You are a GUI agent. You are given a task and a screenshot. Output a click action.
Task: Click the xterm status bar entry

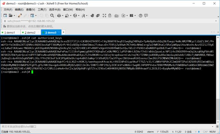[x=150, y=132]
